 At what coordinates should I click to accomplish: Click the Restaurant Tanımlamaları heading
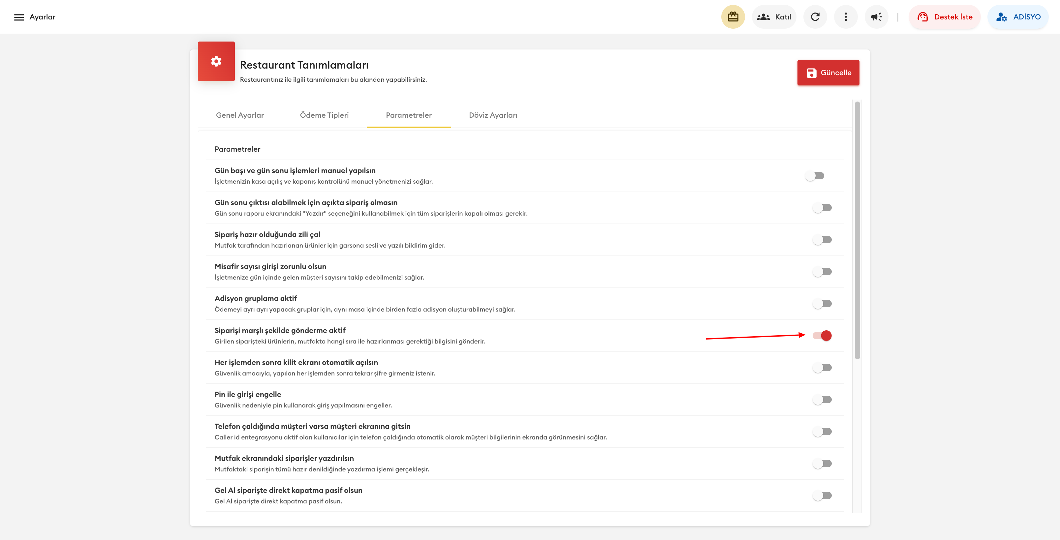304,65
